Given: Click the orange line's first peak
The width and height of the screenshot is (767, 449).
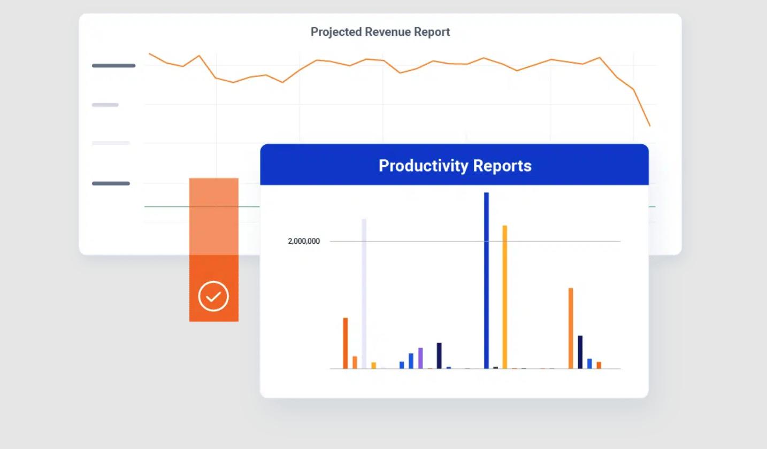Looking at the screenshot, I should (x=199, y=56).
